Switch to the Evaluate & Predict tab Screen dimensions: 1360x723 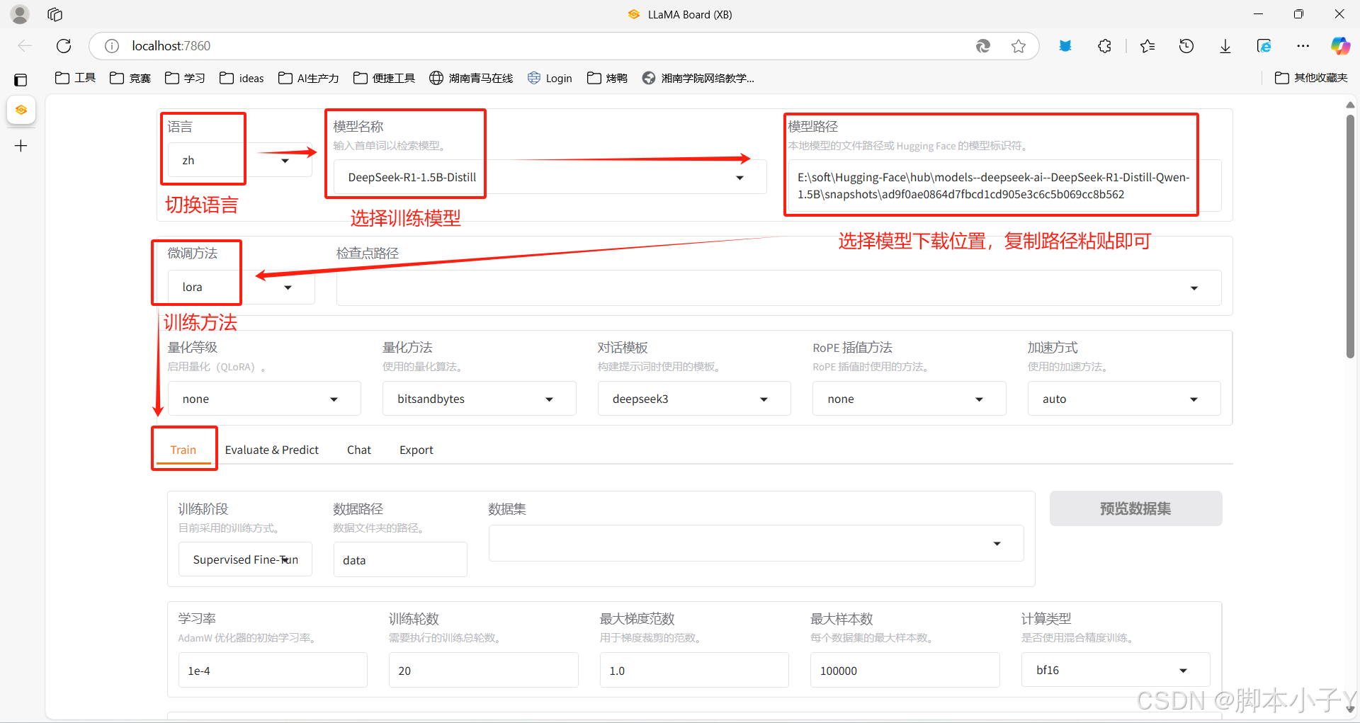coord(272,450)
